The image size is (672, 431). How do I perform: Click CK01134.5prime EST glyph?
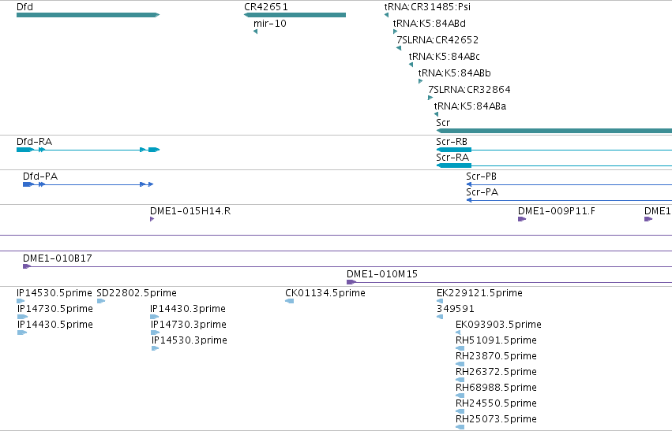pos(290,301)
